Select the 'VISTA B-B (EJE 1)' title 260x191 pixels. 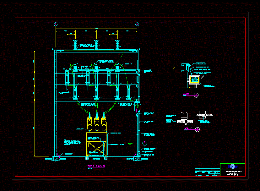(x=96, y=166)
